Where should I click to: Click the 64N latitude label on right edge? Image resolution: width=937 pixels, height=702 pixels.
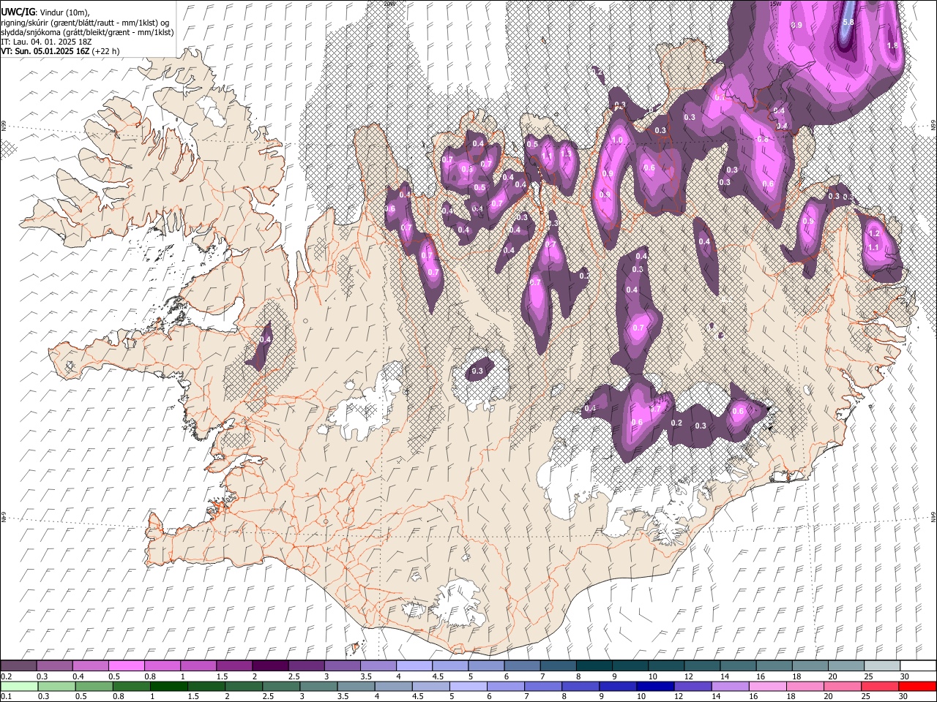[x=933, y=516]
